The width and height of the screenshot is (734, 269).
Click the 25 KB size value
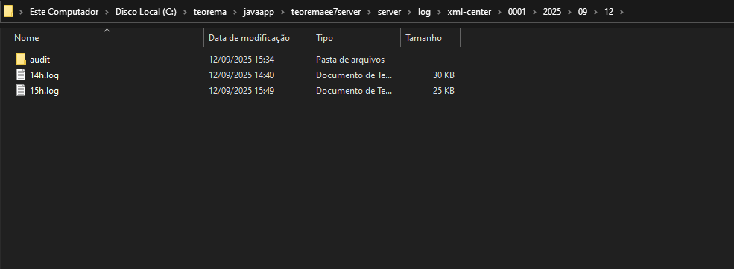444,91
